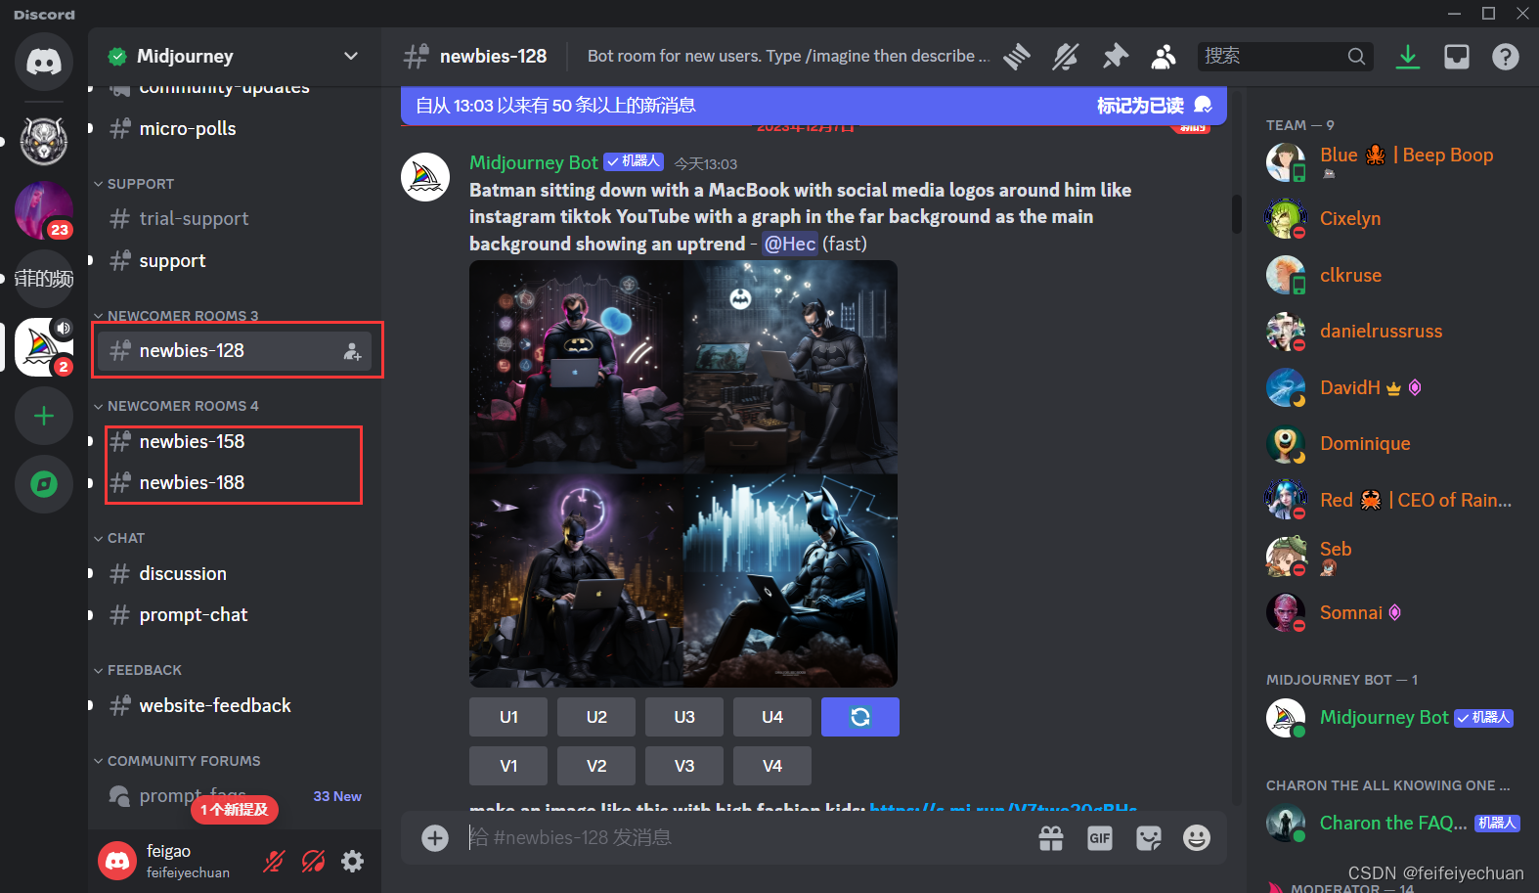Click invite icon on newbies-128 channel

[x=352, y=351]
